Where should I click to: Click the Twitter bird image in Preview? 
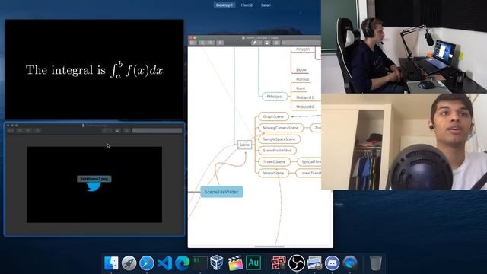coord(93,186)
